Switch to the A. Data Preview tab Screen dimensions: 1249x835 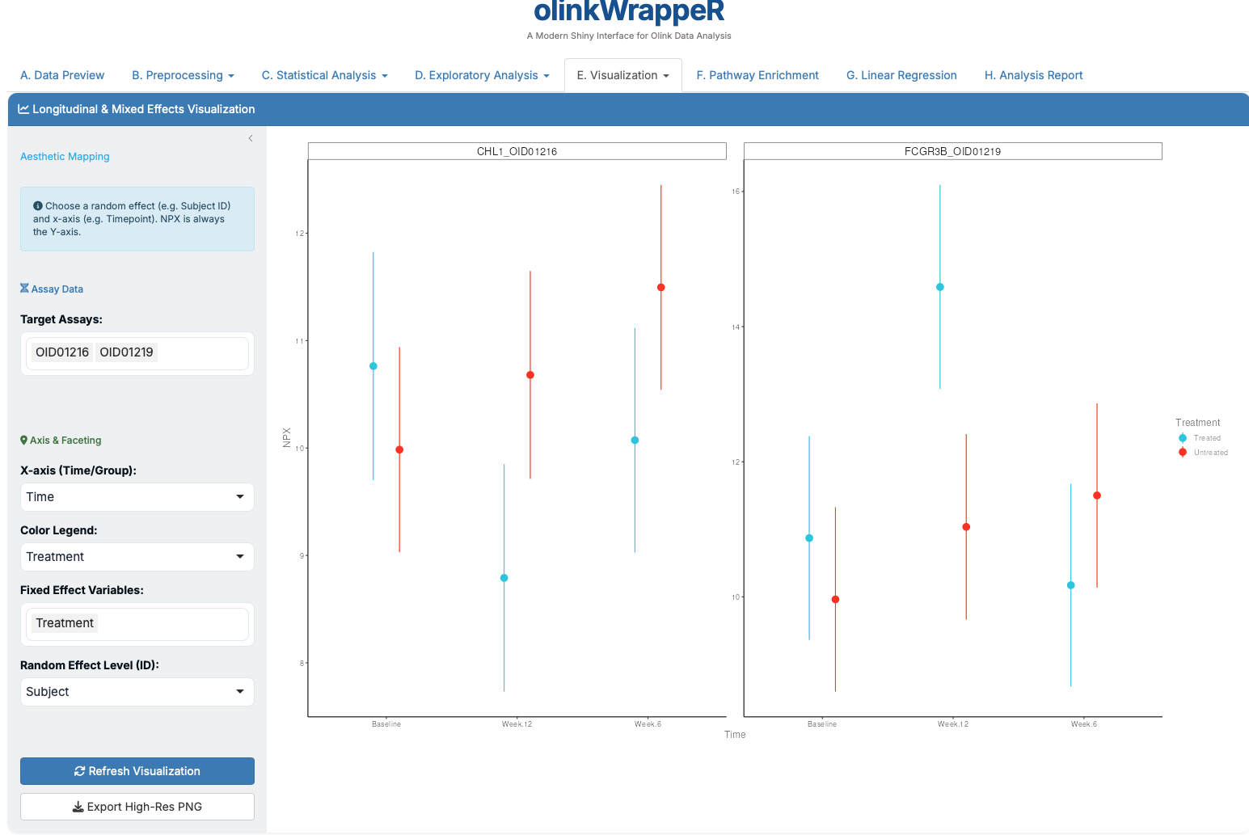(x=62, y=75)
